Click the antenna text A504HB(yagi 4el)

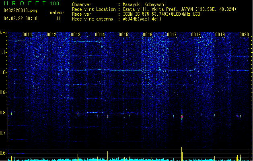[x=142, y=19]
